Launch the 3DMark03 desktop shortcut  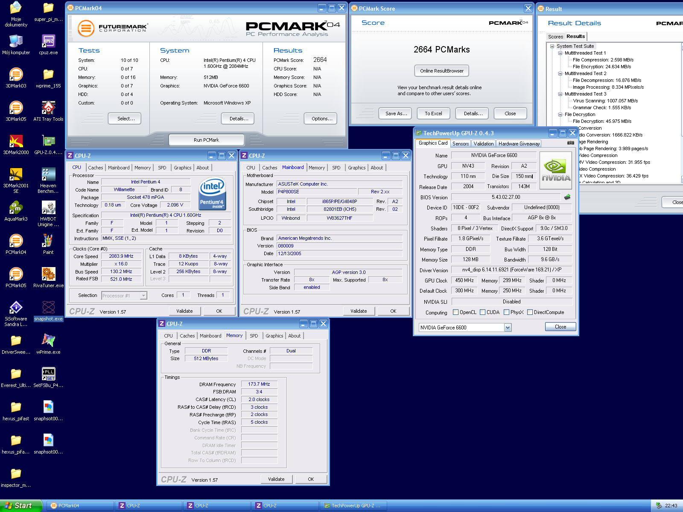click(16, 78)
